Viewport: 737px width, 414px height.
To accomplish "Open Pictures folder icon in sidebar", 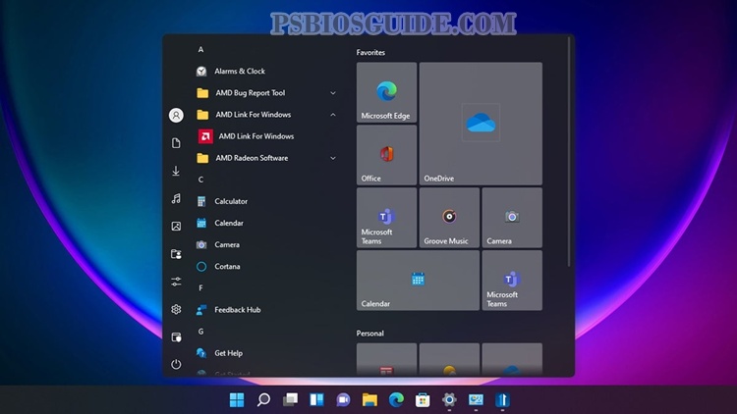I will click(x=176, y=227).
